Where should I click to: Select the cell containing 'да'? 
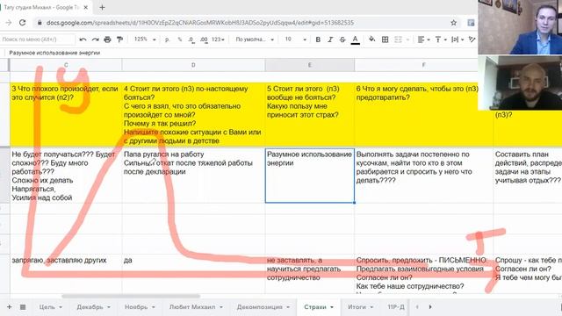click(x=193, y=274)
